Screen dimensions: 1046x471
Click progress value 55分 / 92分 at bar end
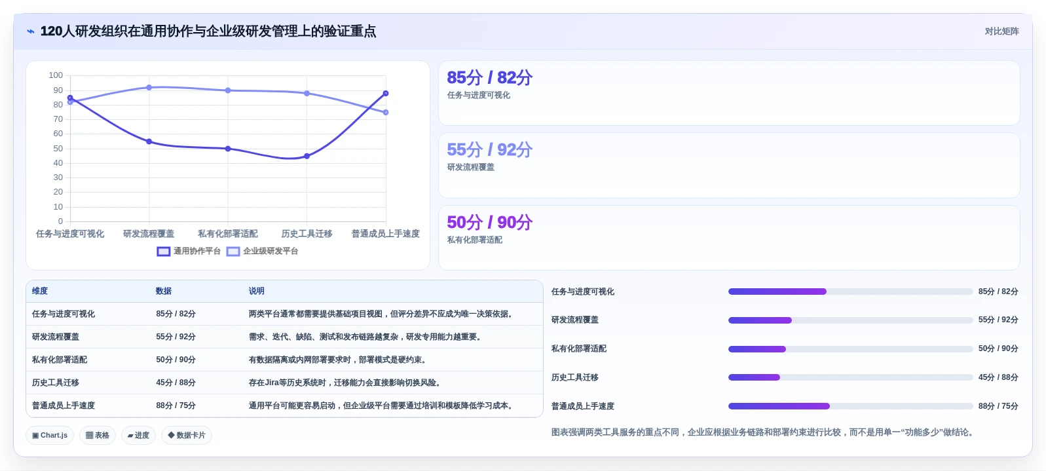point(998,320)
